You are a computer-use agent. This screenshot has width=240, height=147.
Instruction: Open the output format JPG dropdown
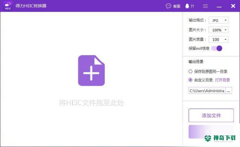click(x=218, y=20)
